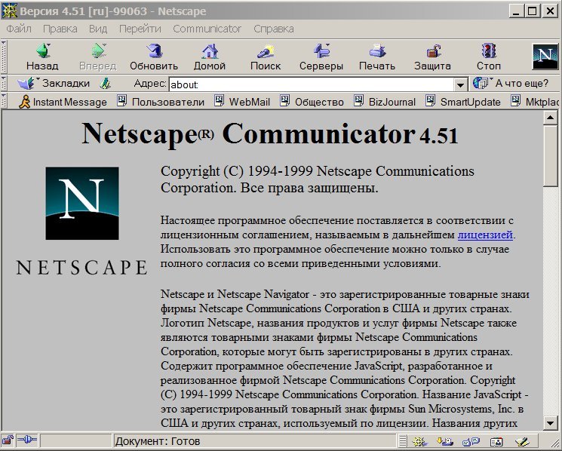Click the vertical scrollbar down arrow

(550, 422)
